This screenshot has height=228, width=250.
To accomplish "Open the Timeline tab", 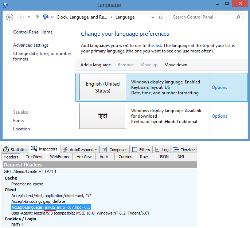I will (x=184, y=149).
